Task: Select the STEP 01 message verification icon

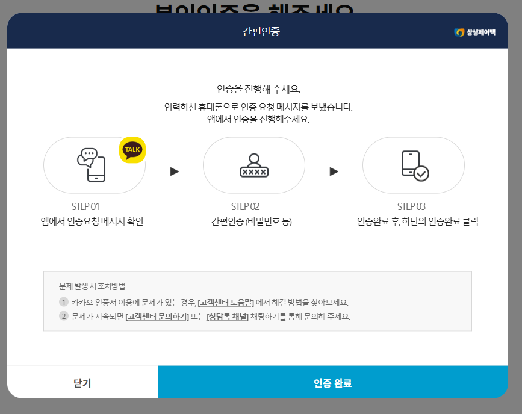Action: pyautogui.click(x=90, y=165)
